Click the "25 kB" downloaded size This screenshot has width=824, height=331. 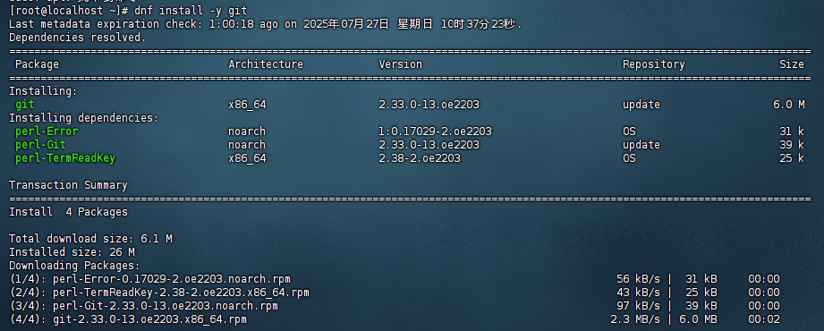701,293
